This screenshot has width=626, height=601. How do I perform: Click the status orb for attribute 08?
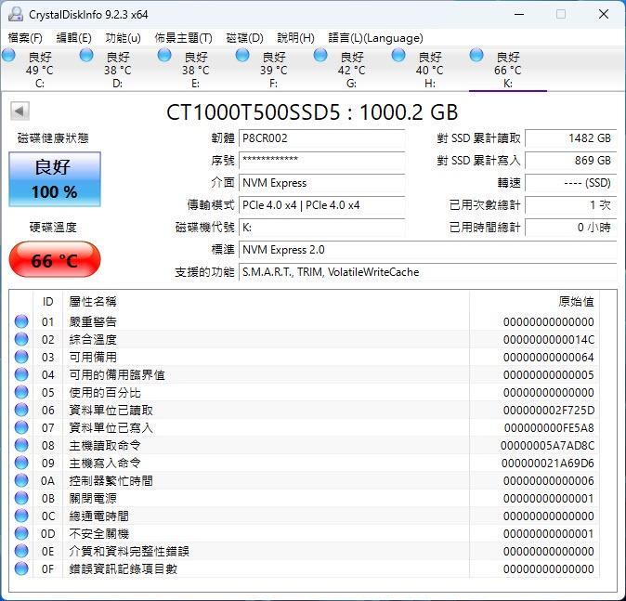[x=21, y=445]
